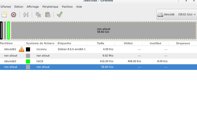Click the Resize/Move partition toolbar icon

point(26,15)
